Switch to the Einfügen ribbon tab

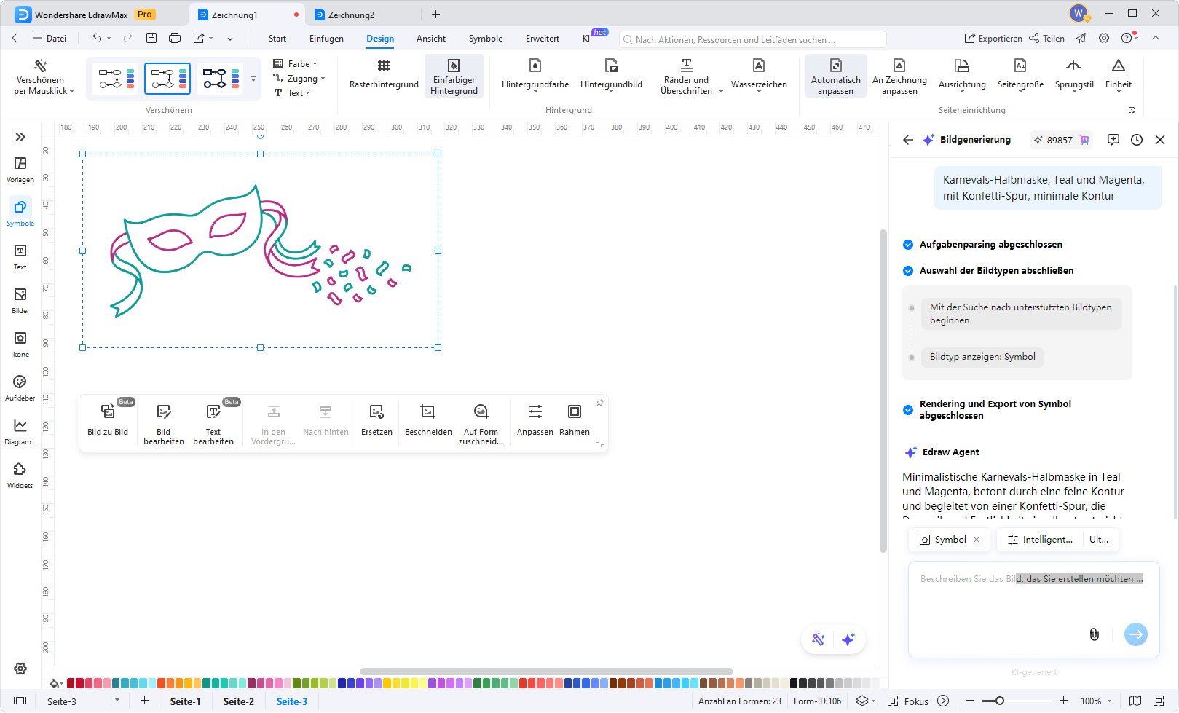click(326, 39)
